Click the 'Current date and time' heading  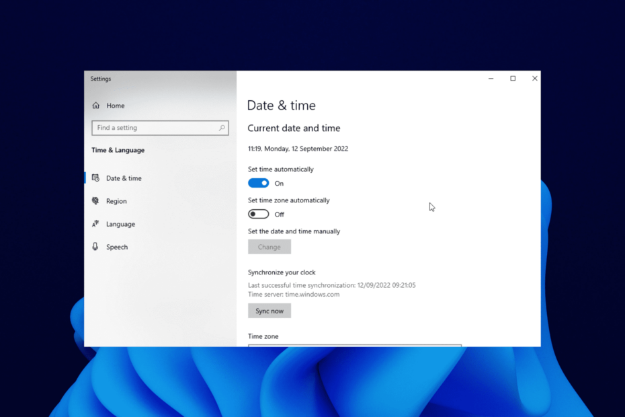pyautogui.click(x=294, y=128)
